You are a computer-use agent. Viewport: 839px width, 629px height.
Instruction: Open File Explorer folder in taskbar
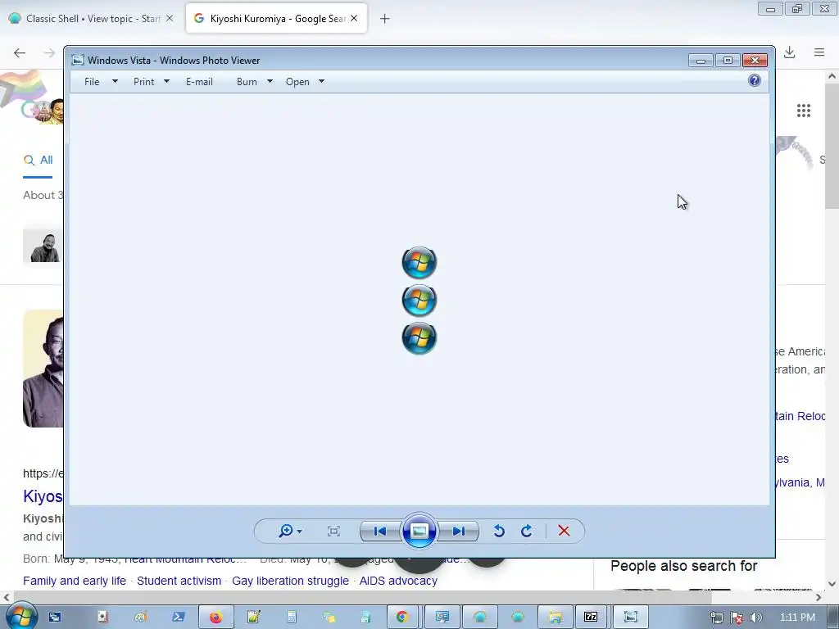click(555, 618)
